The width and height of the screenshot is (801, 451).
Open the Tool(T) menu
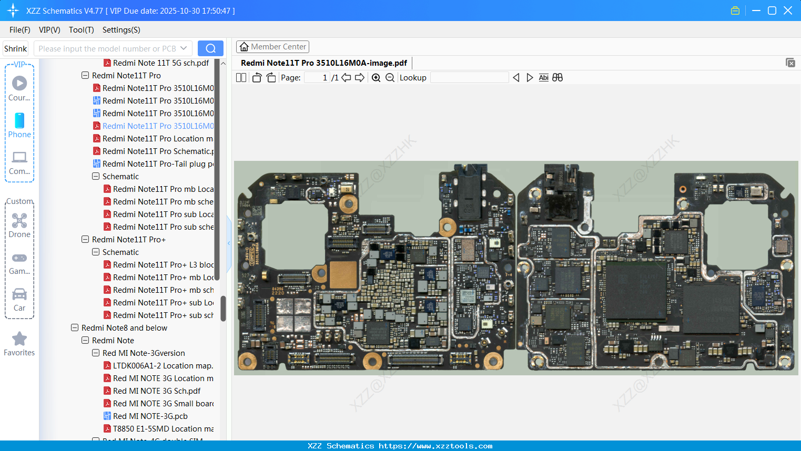[81, 30]
